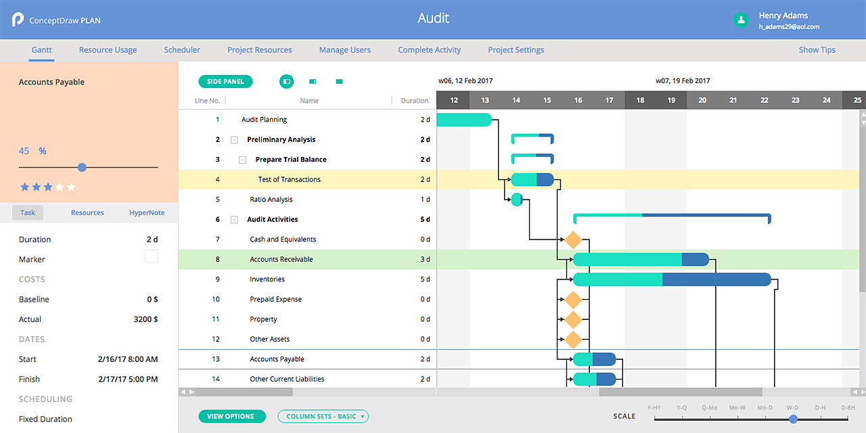Image resolution: width=866 pixels, height=433 pixels.
Task: Switch to the Resource Usage tab
Action: point(108,50)
